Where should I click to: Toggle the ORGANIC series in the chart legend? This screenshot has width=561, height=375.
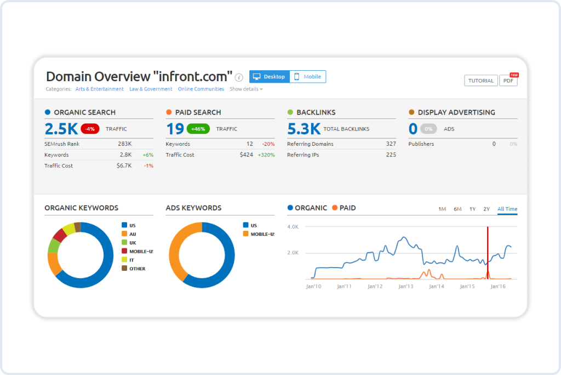coord(307,208)
